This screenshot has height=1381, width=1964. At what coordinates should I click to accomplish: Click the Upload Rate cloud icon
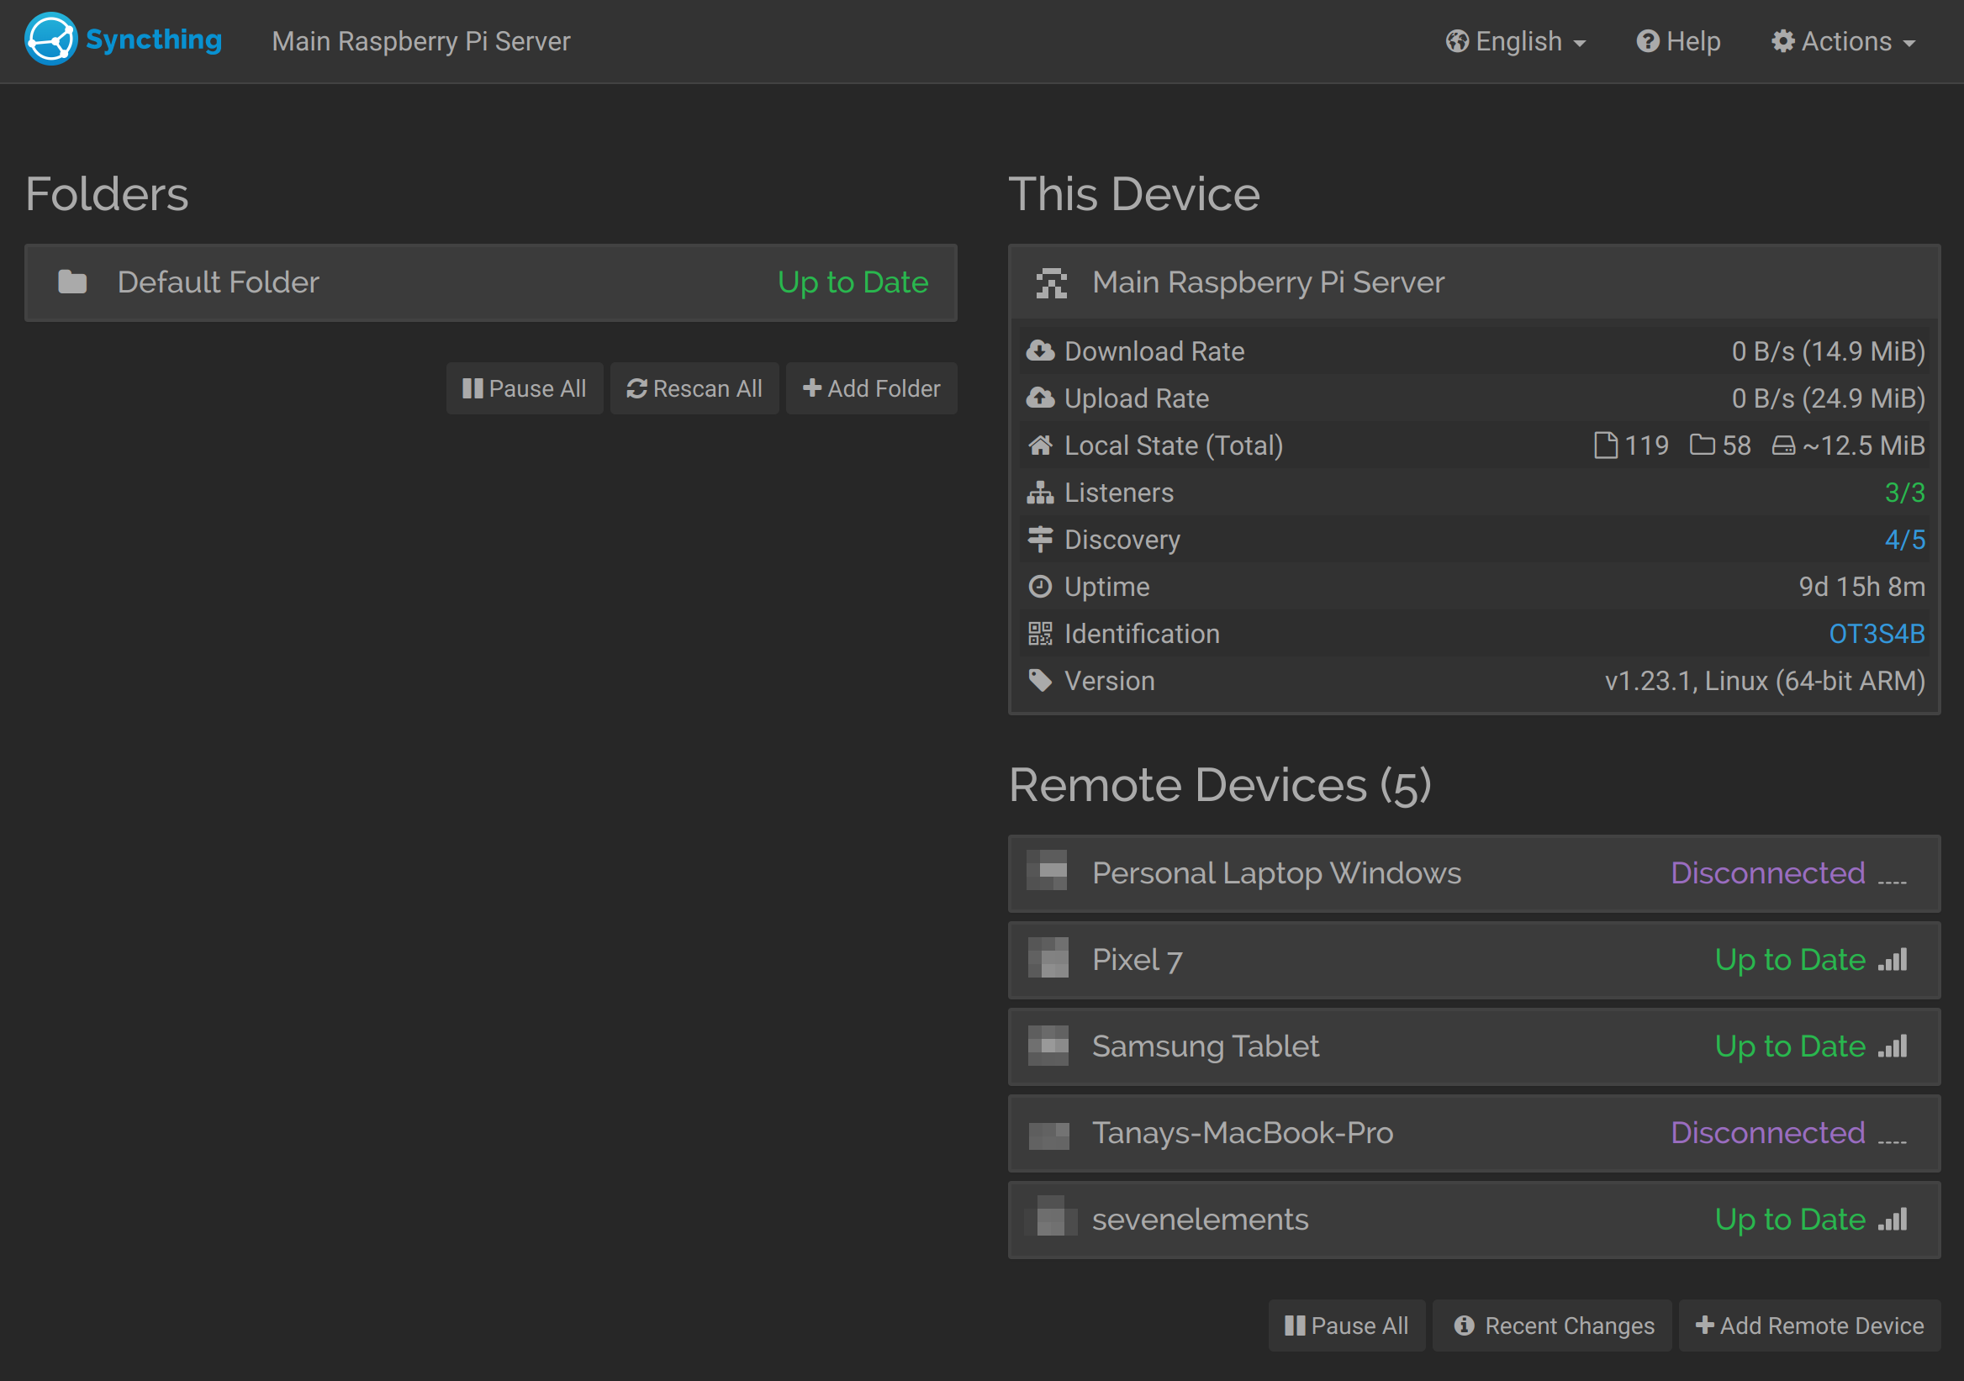pos(1040,398)
